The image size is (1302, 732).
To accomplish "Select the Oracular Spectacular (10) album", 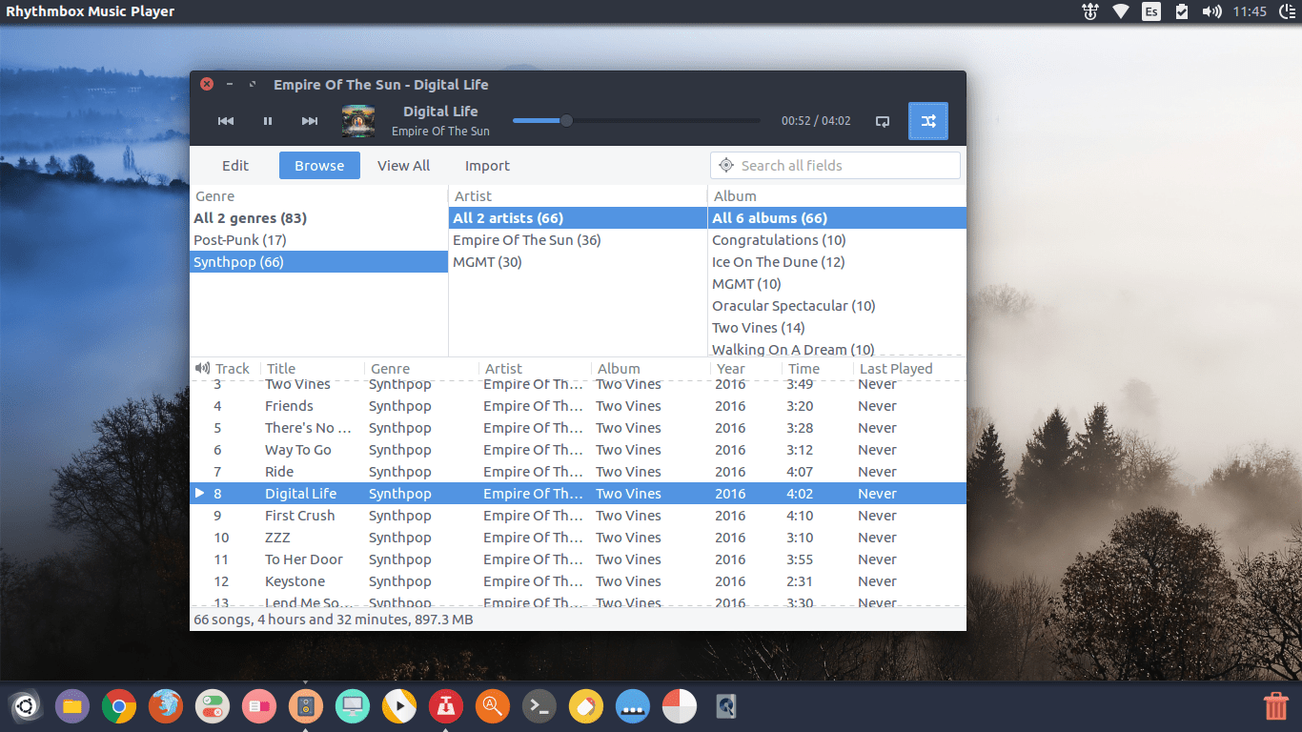I will 837,306.
